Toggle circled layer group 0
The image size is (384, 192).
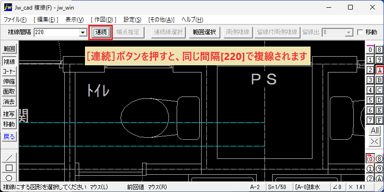[370, 159]
